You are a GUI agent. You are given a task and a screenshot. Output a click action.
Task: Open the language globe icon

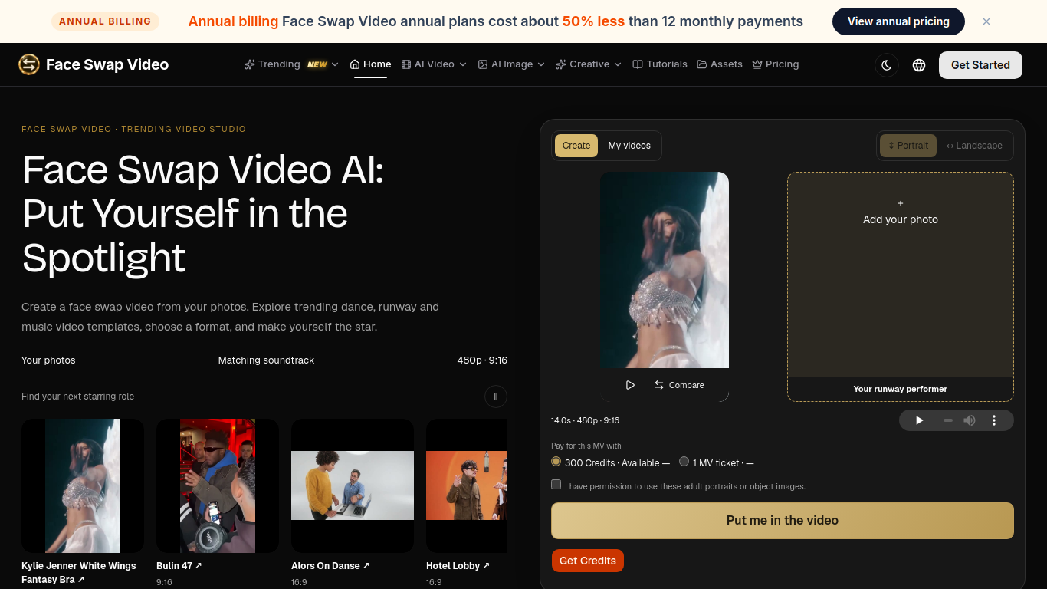point(919,65)
